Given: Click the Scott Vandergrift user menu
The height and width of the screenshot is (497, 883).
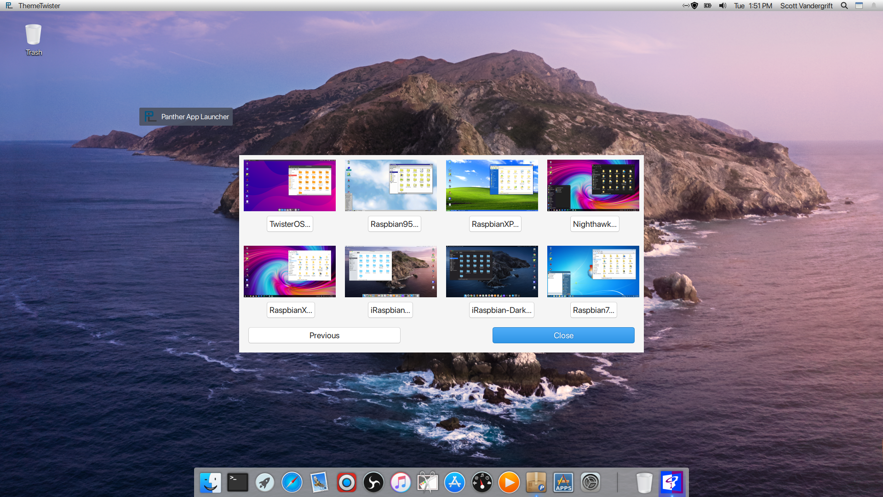Looking at the screenshot, I should (x=806, y=6).
